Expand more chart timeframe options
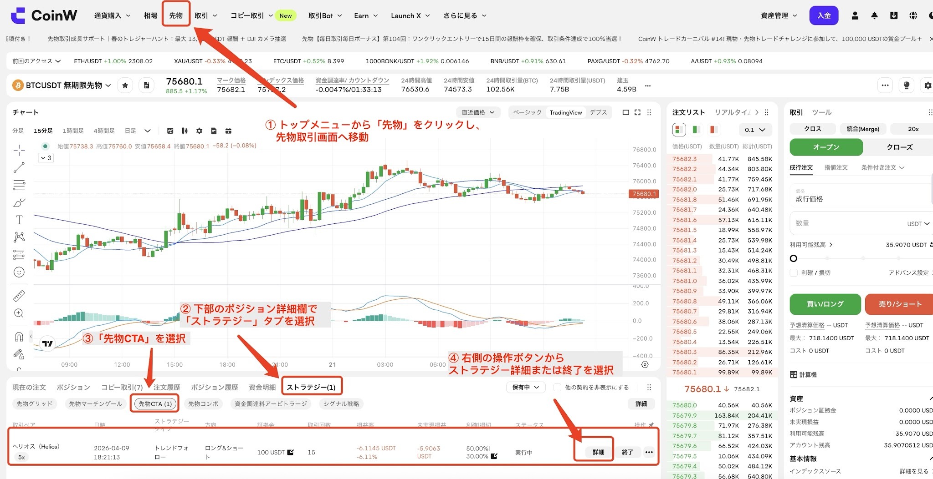 pos(147,131)
